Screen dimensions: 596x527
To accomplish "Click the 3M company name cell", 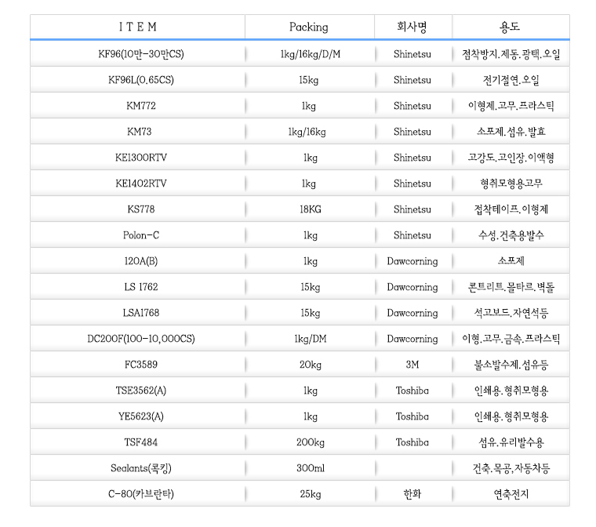I will pos(412,365).
